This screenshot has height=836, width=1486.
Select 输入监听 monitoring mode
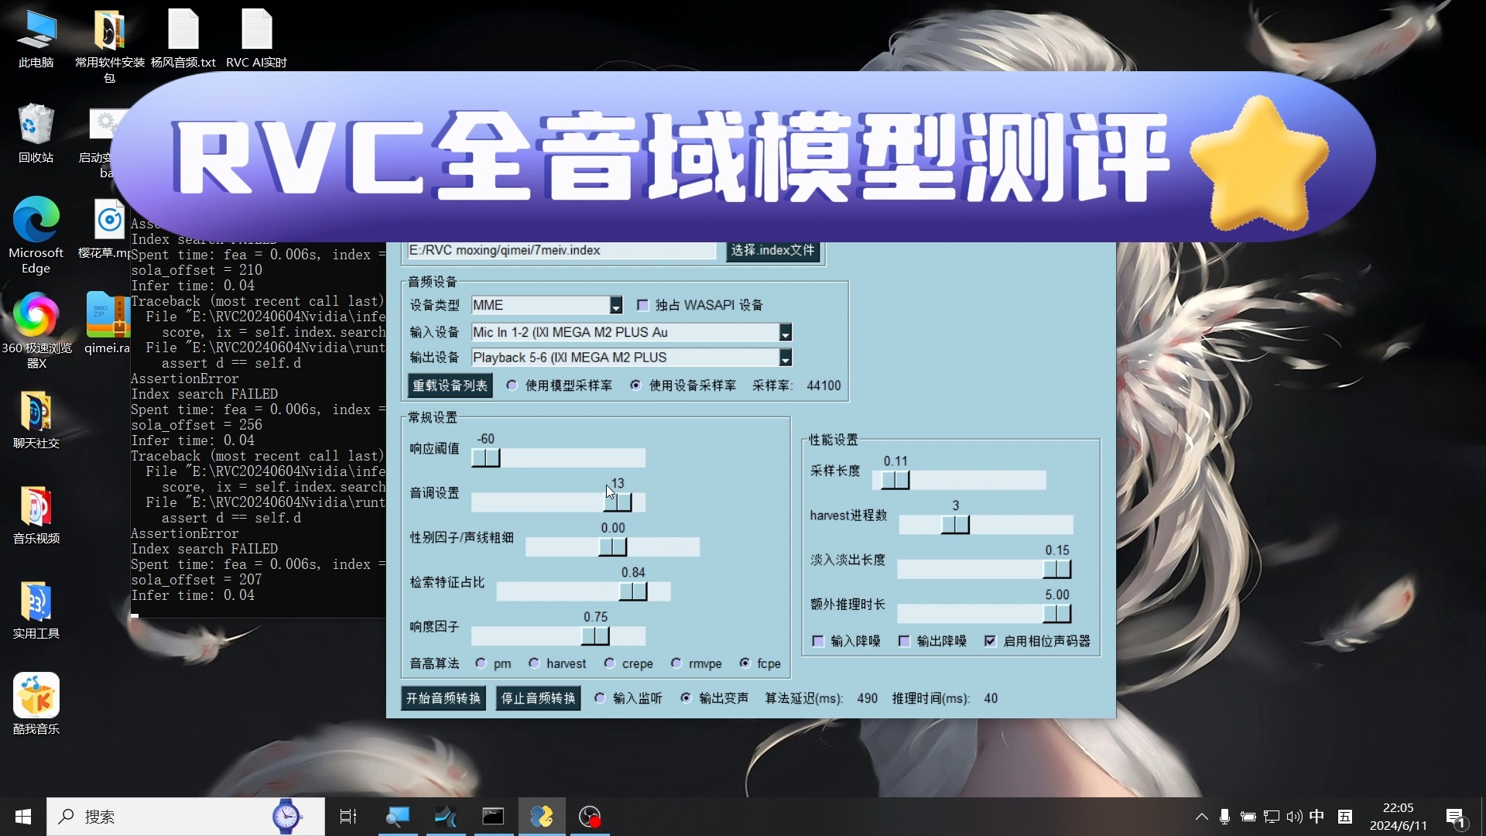pos(600,698)
